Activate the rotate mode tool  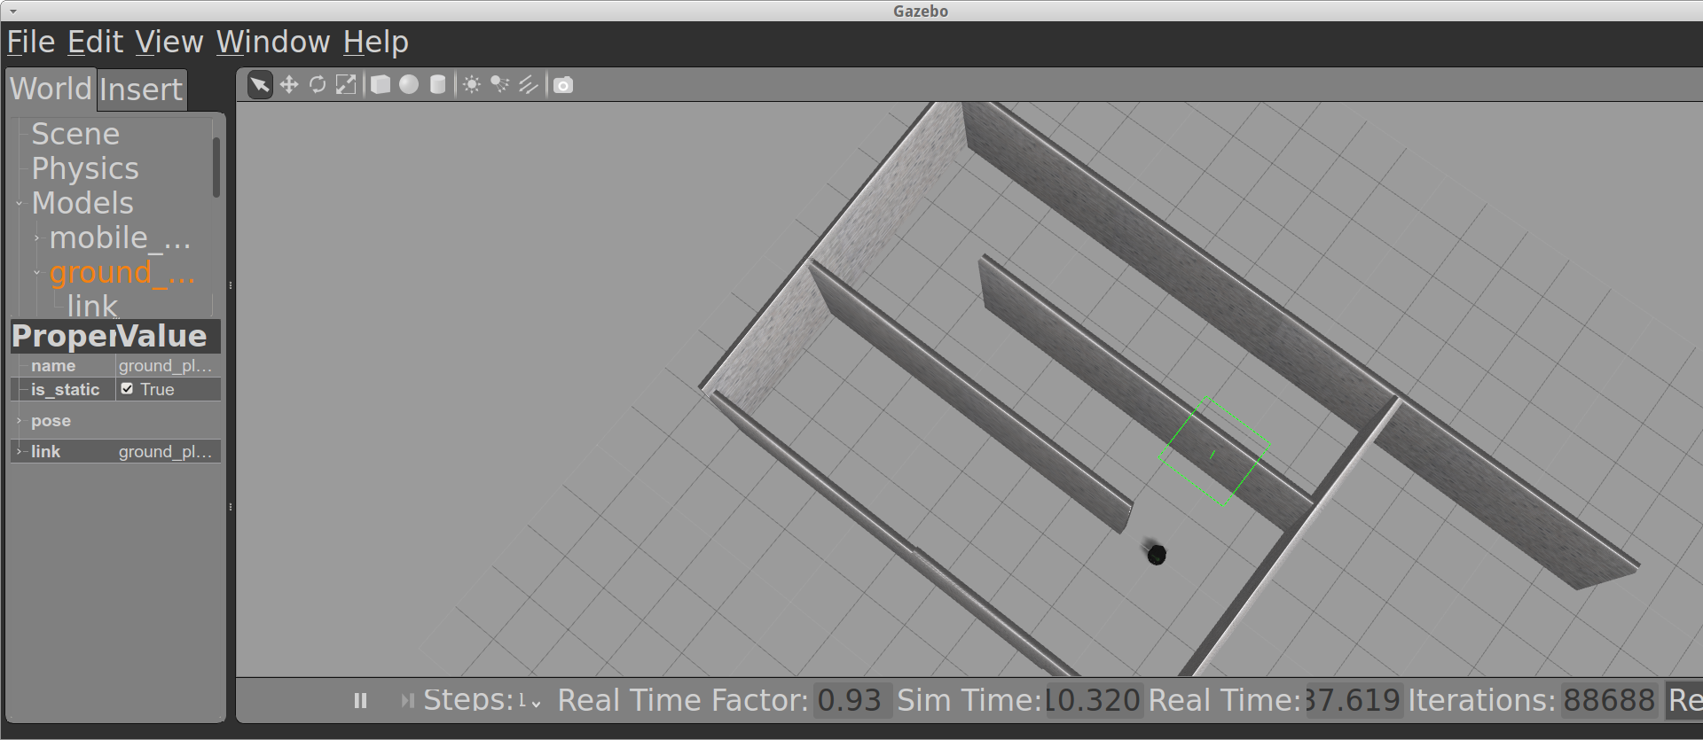(x=317, y=85)
